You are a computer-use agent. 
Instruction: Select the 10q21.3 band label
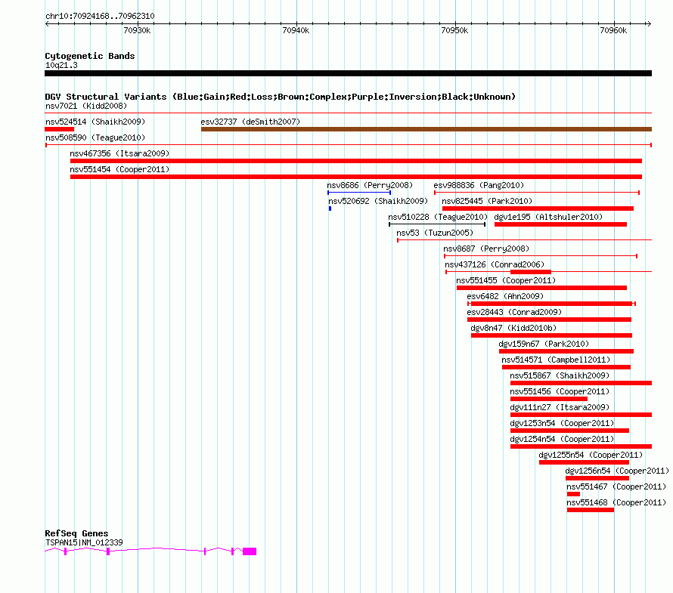[x=61, y=65]
